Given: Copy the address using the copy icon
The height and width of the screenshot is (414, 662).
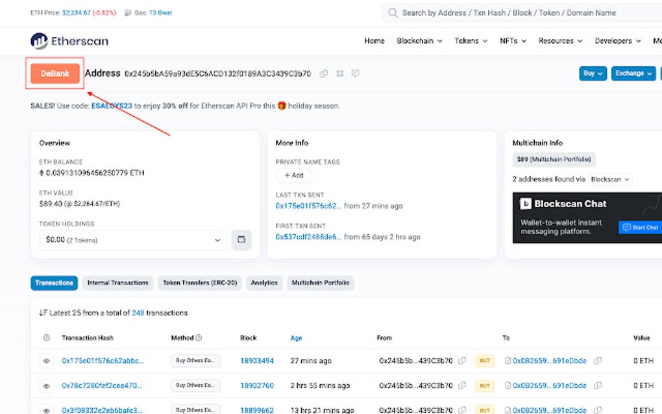Looking at the screenshot, I should [324, 73].
